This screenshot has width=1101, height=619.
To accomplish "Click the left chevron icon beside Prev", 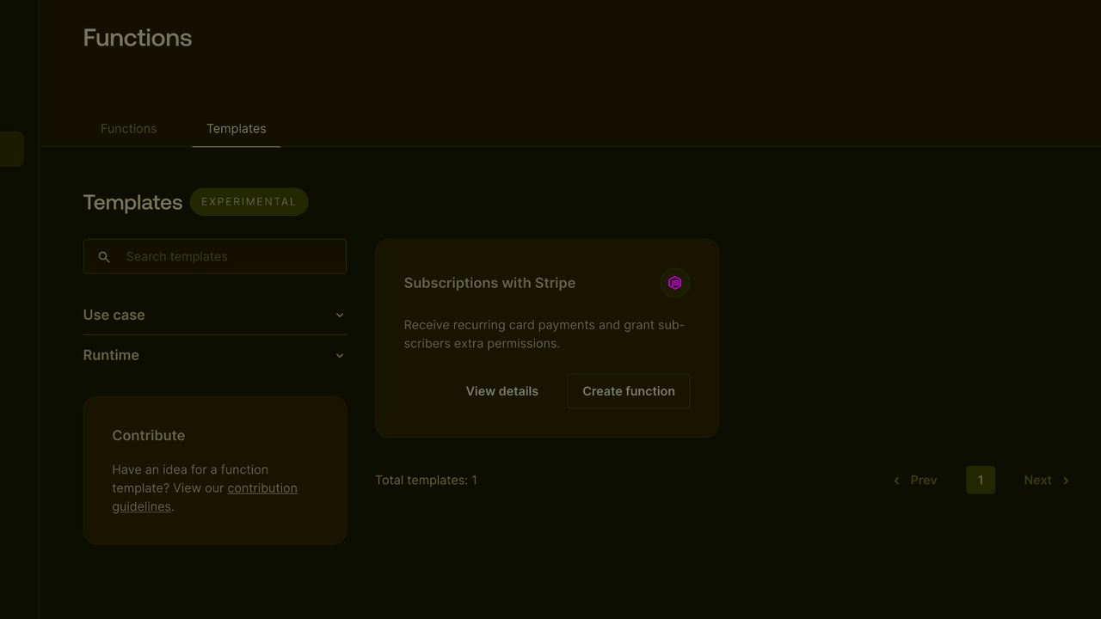I will pyautogui.click(x=896, y=480).
